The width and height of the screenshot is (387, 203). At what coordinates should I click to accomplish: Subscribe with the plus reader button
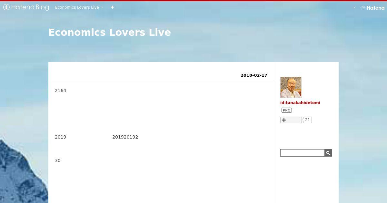pyautogui.click(x=291, y=120)
